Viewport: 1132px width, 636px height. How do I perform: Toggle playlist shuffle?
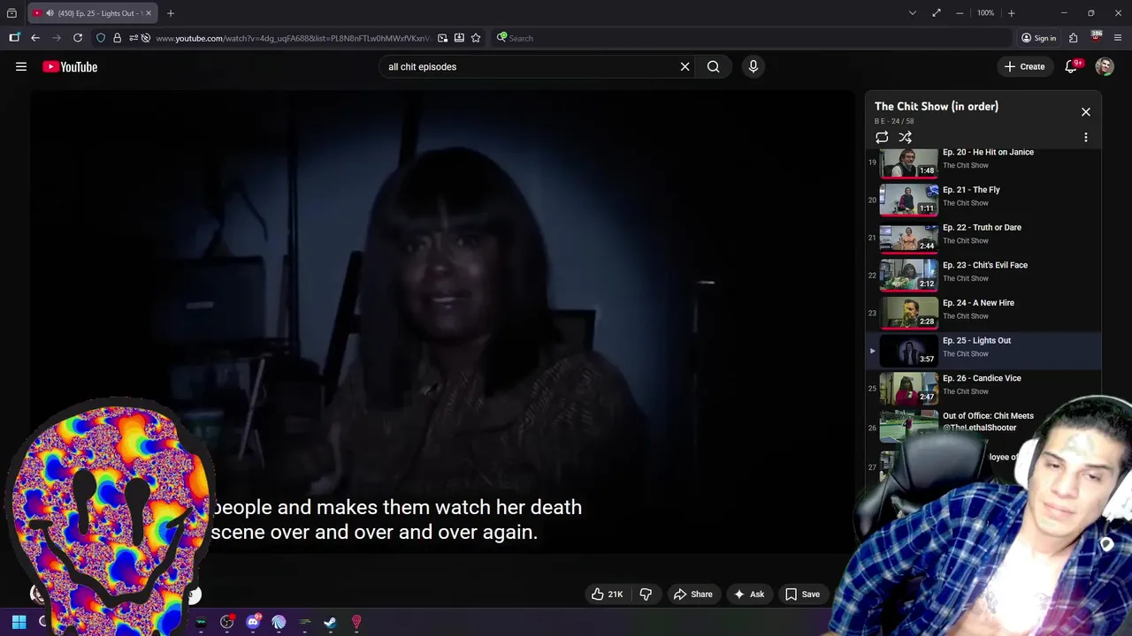click(906, 137)
